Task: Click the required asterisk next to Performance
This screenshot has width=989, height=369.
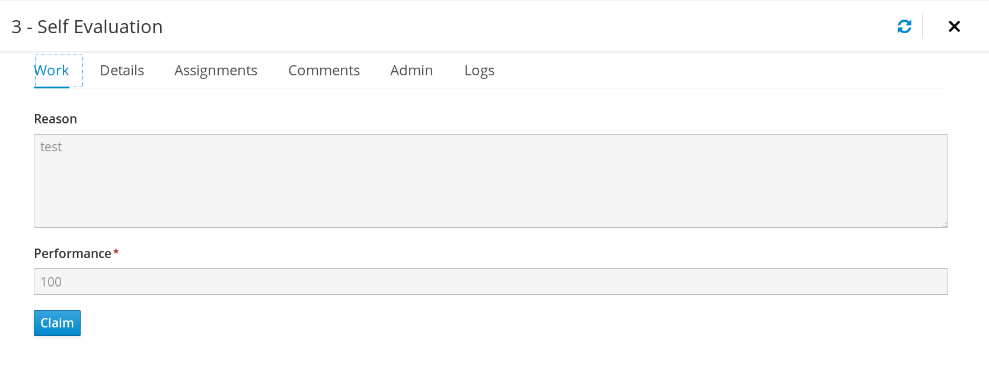Action: pos(115,252)
